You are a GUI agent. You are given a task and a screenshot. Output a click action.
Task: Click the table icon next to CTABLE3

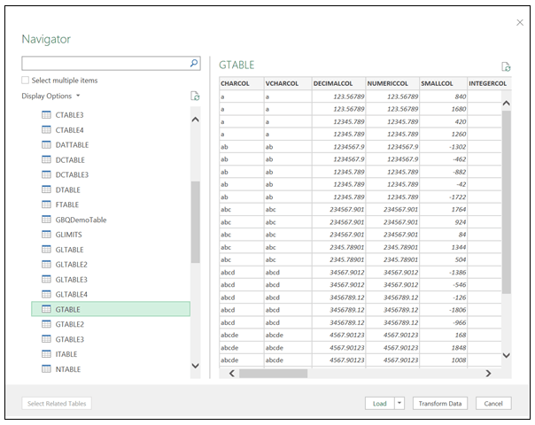[47, 115]
